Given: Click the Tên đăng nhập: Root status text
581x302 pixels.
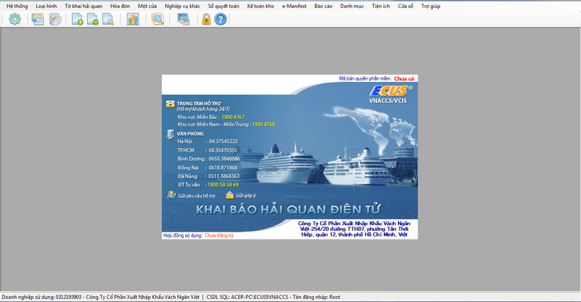Looking at the screenshot, I should [x=317, y=297].
